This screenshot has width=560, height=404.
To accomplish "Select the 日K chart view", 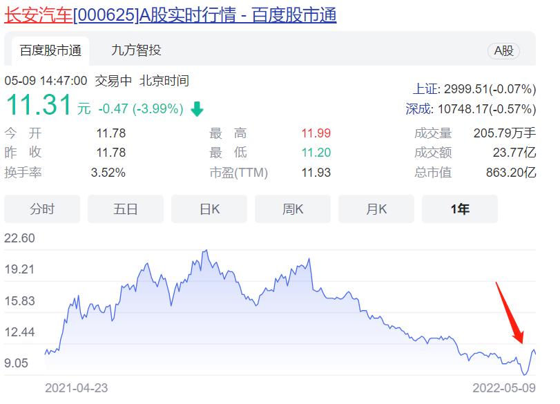I will tap(209, 209).
